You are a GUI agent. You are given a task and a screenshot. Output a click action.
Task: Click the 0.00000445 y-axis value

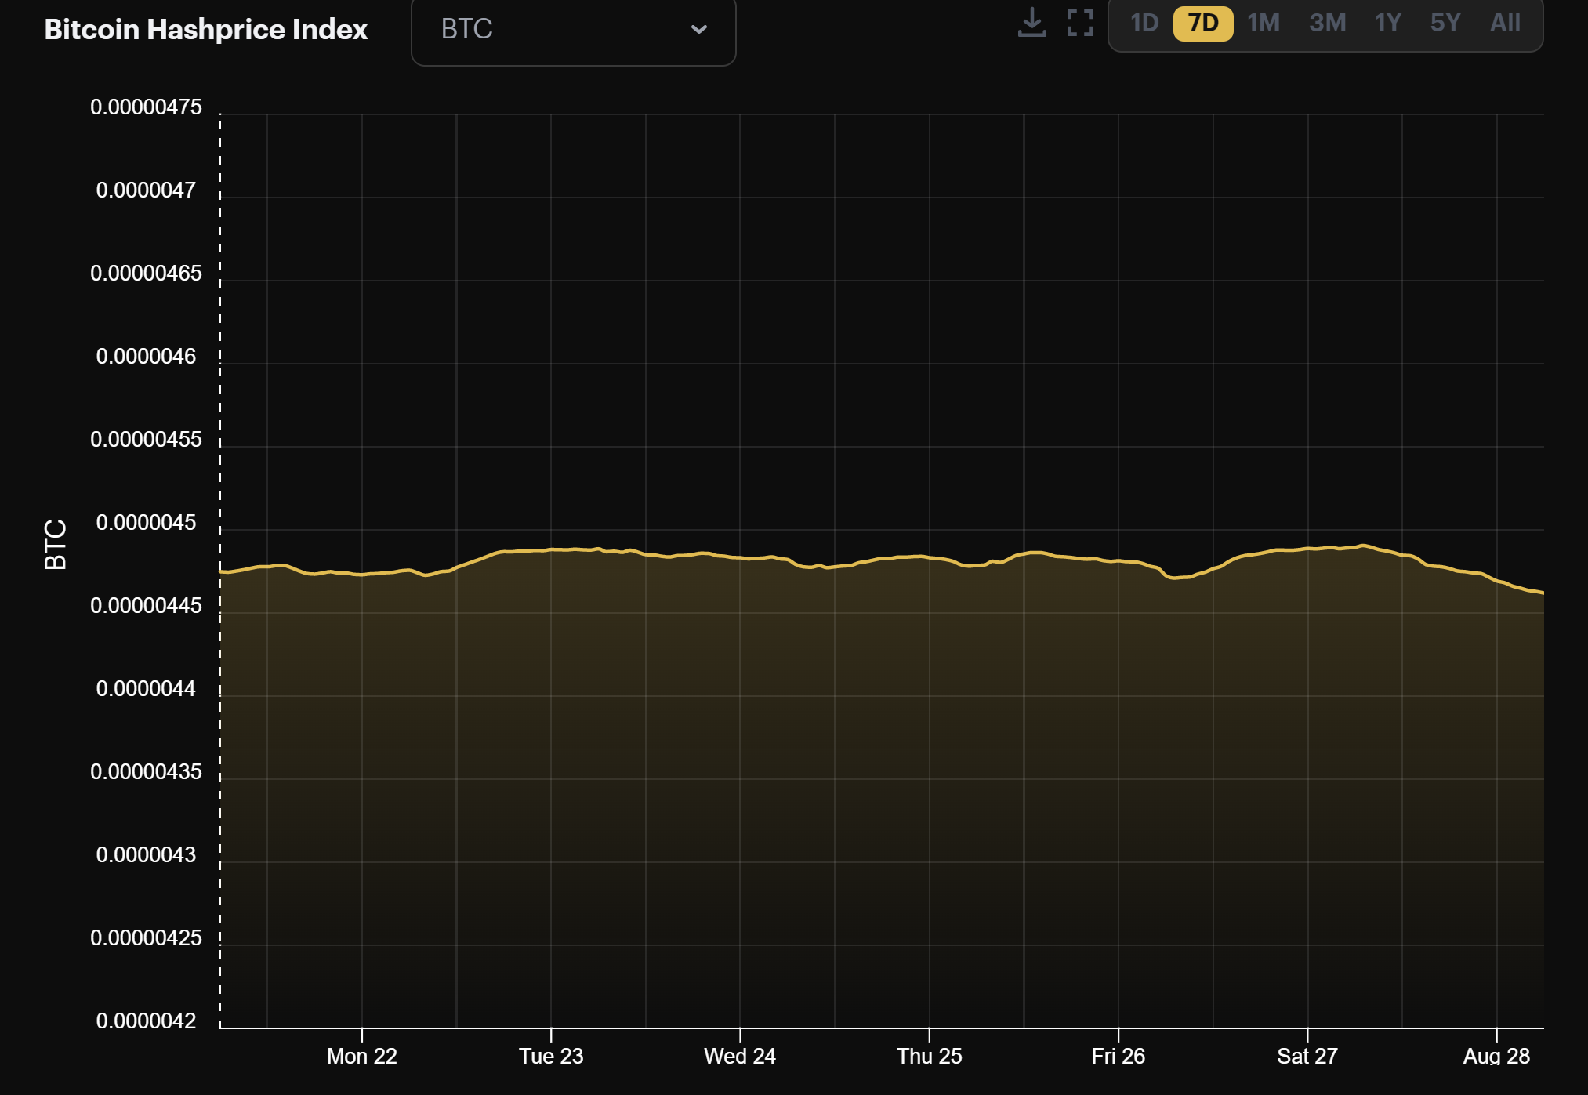point(146,605)
